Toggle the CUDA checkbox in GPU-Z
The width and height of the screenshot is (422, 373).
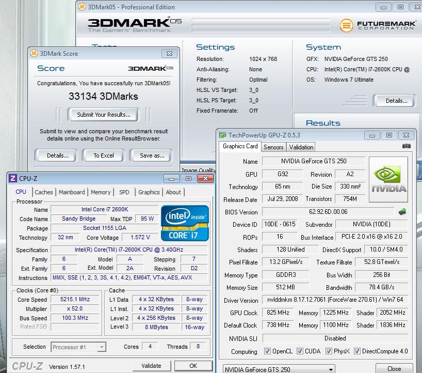[x=300, y=351]
